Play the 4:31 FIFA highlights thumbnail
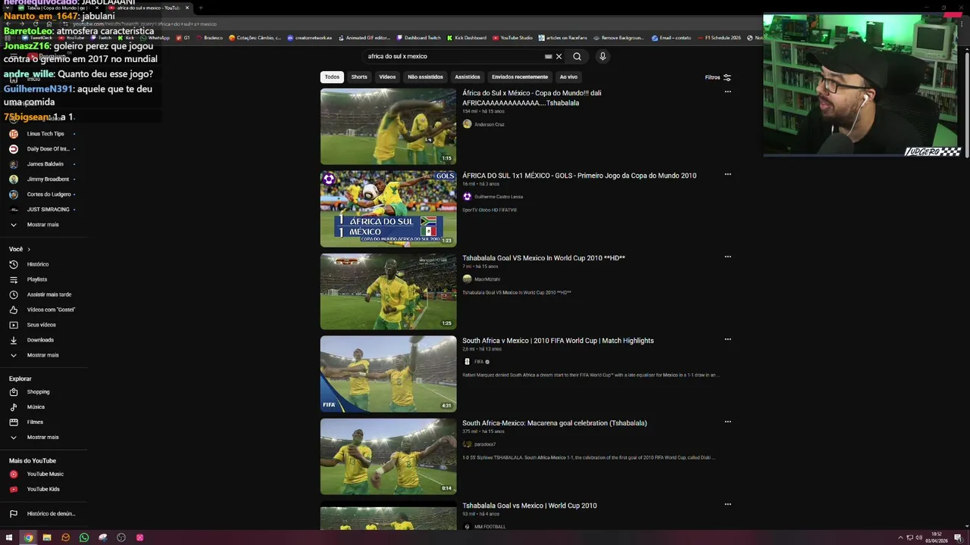Screen dimensions: 970x545 (x=388, y=374)
